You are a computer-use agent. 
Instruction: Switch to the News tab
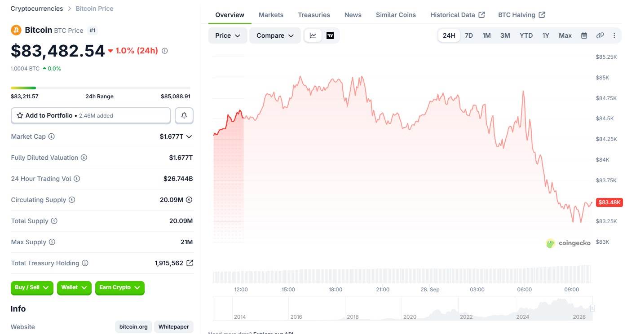point(353,15)
